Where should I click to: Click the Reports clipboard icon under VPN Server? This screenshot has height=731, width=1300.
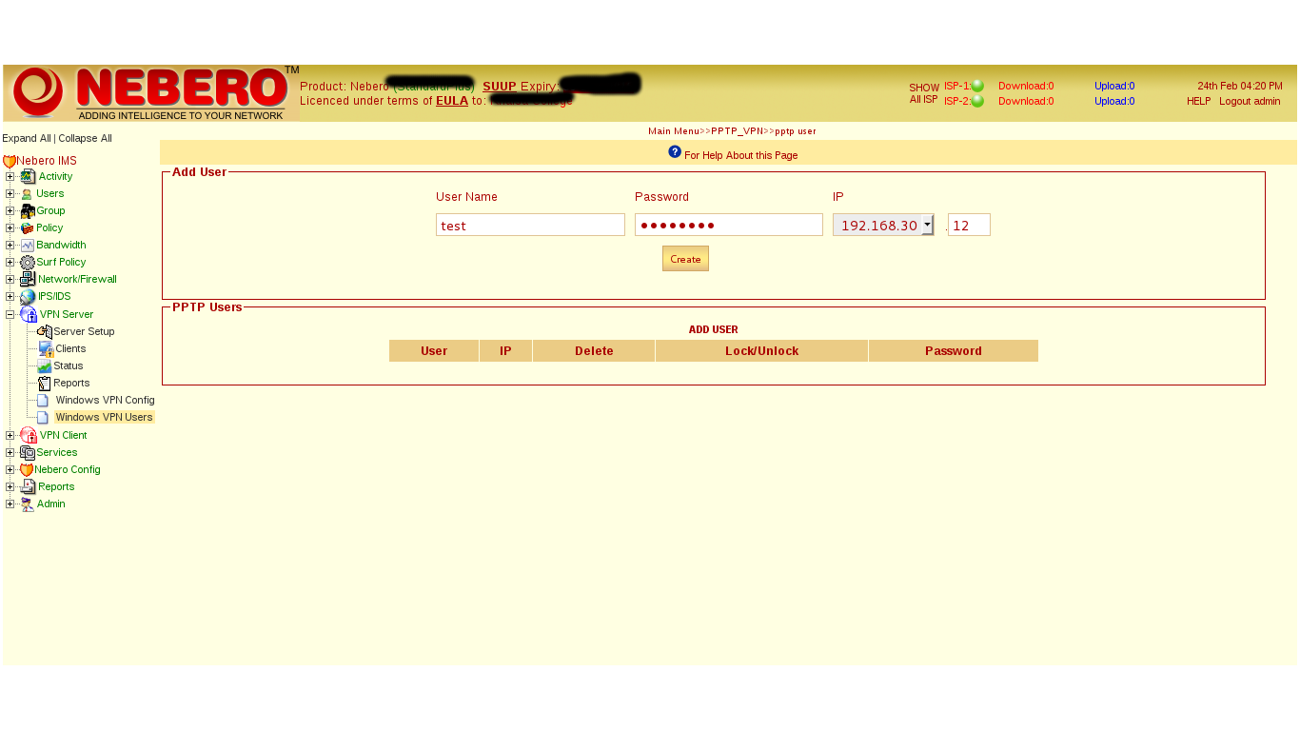click(x=44, y=384)
